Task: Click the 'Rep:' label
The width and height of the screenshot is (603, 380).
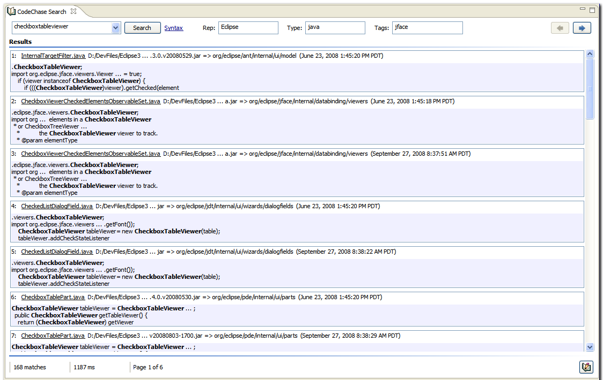Action: pyautogui.click(x=209, y=28)
